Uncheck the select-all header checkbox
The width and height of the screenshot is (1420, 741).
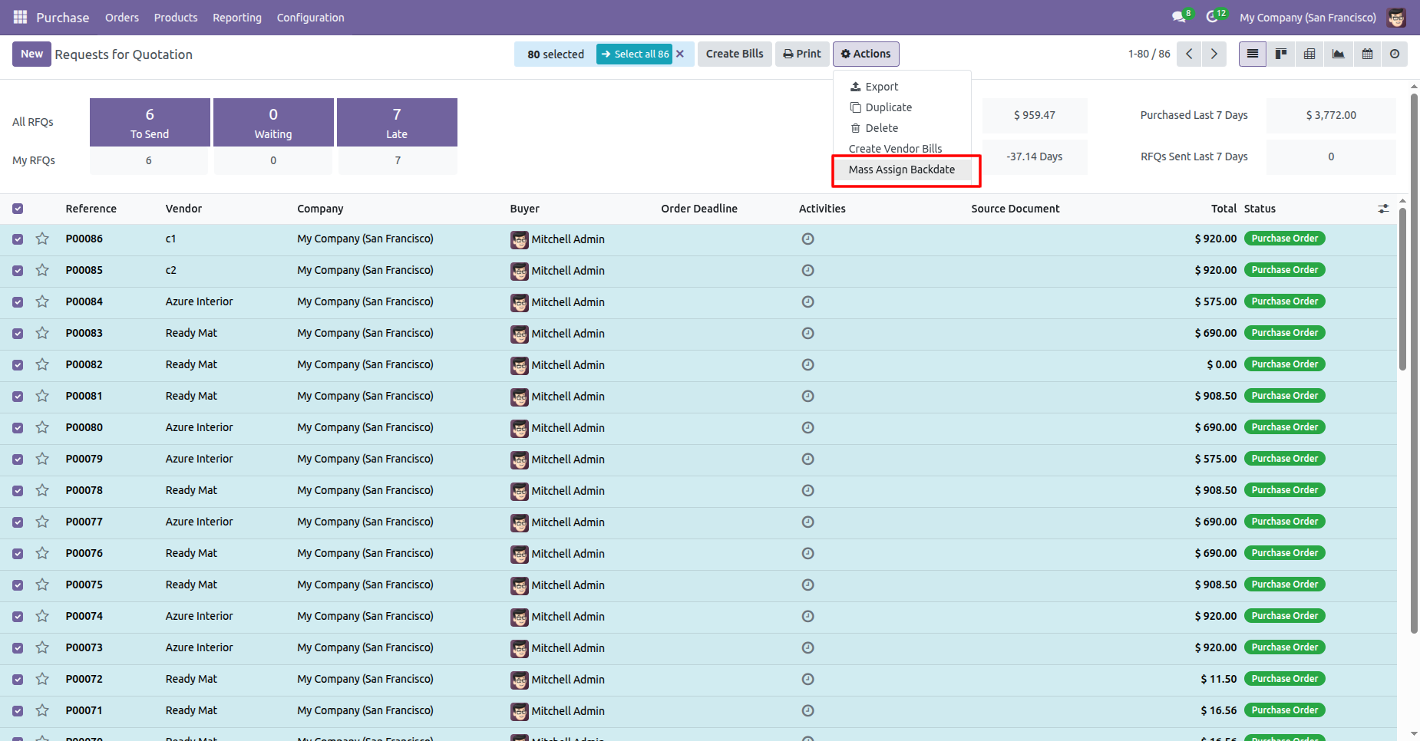(x=18, y=209)
